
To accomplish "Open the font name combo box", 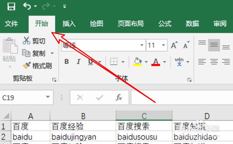I will (x=103, y=45).
